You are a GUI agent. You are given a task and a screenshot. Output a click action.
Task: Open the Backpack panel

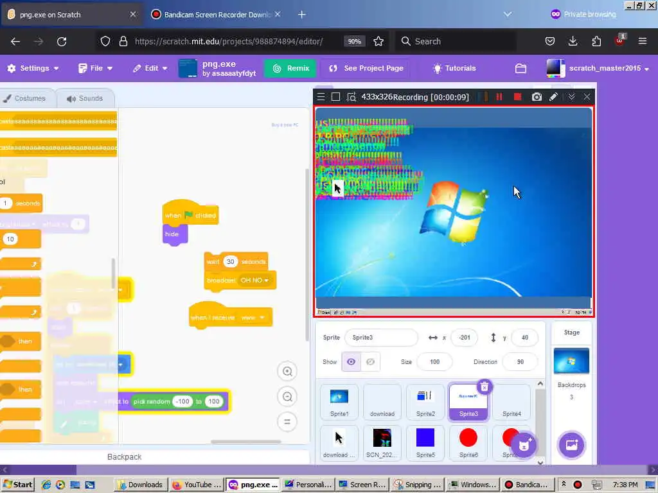[124, 457]
